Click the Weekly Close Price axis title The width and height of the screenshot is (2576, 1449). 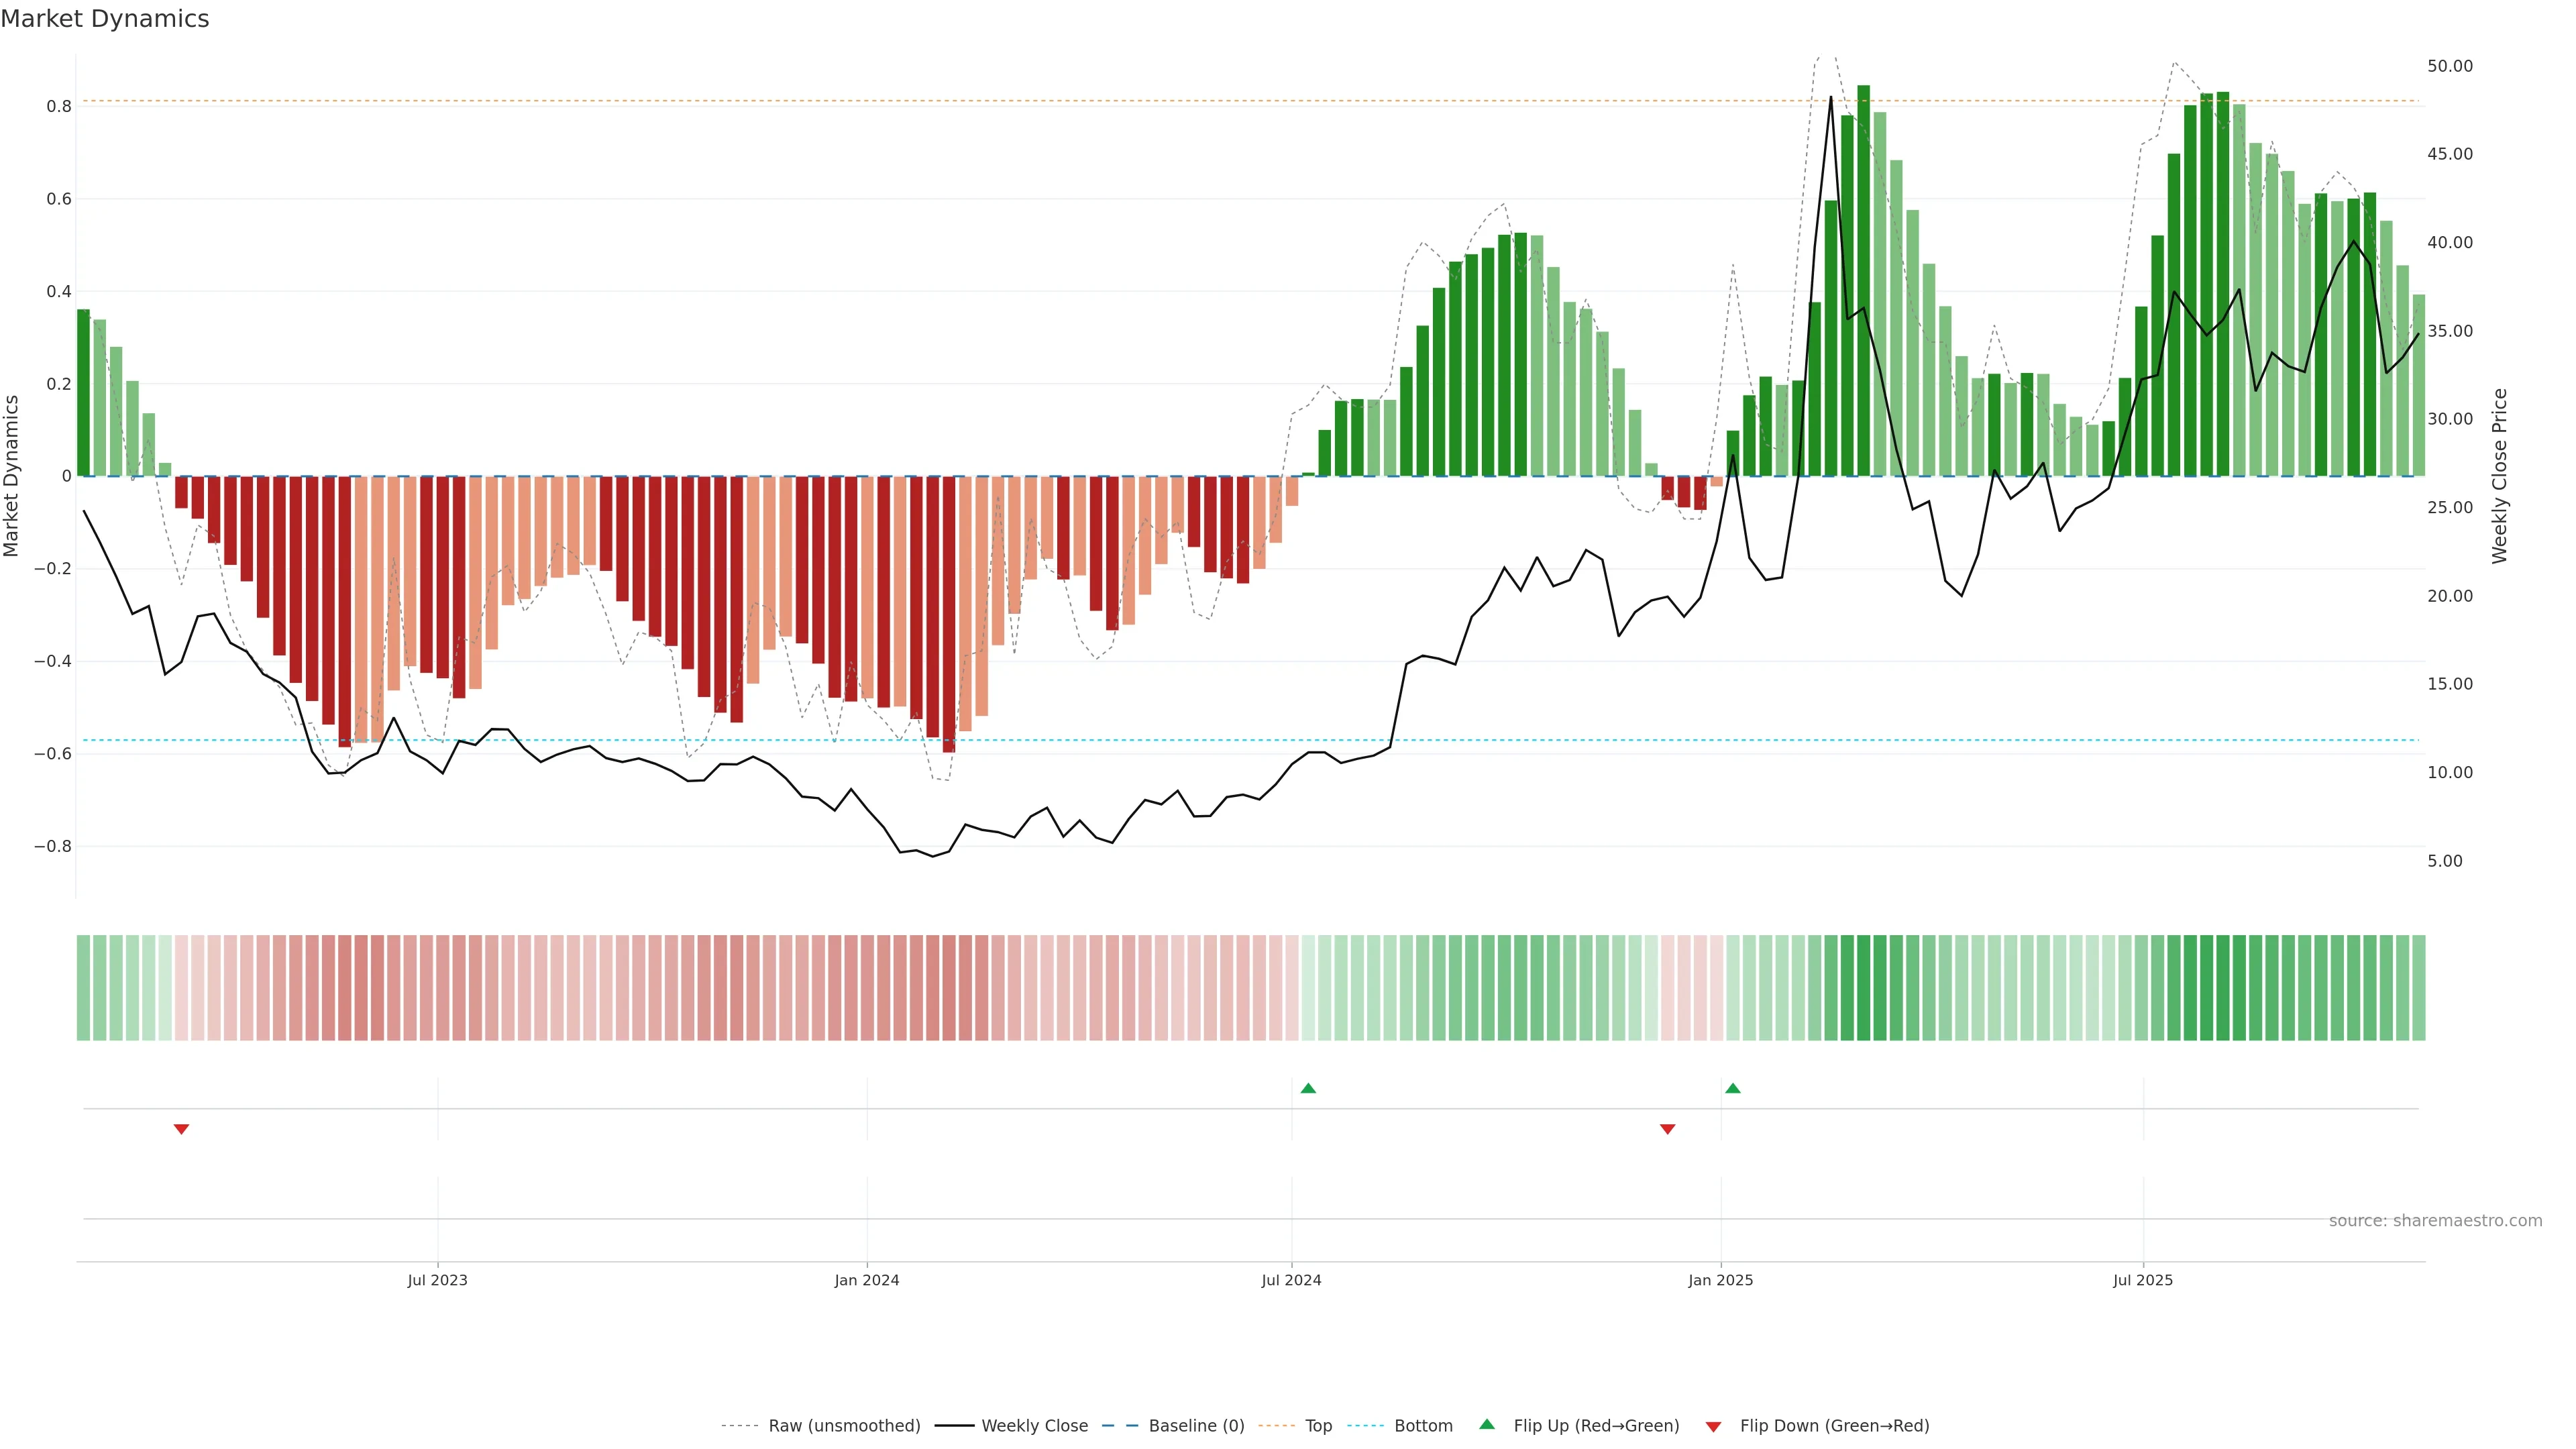2500,476
